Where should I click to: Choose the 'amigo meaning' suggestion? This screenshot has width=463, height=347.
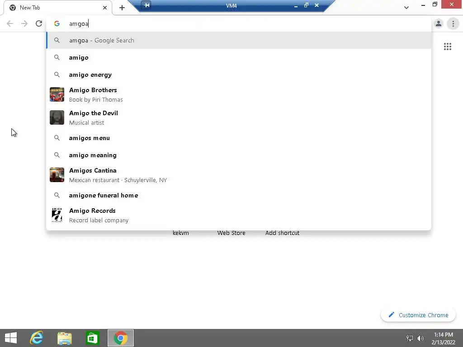pos(239,155)
